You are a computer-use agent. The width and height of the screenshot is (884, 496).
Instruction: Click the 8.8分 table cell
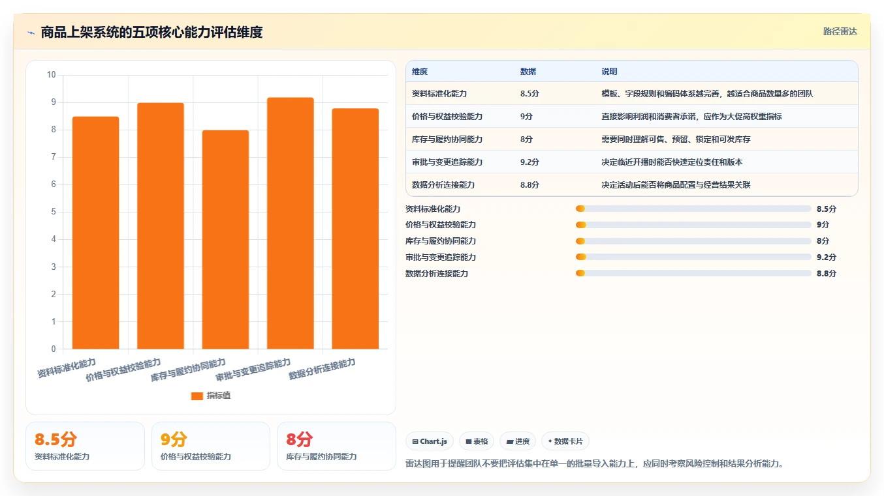pyautogui.click(x=529, y=185)
